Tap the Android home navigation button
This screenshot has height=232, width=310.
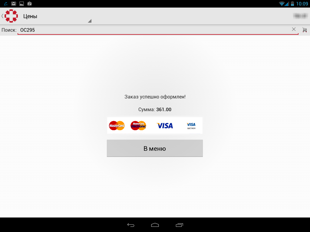click(x=155, y=225)
